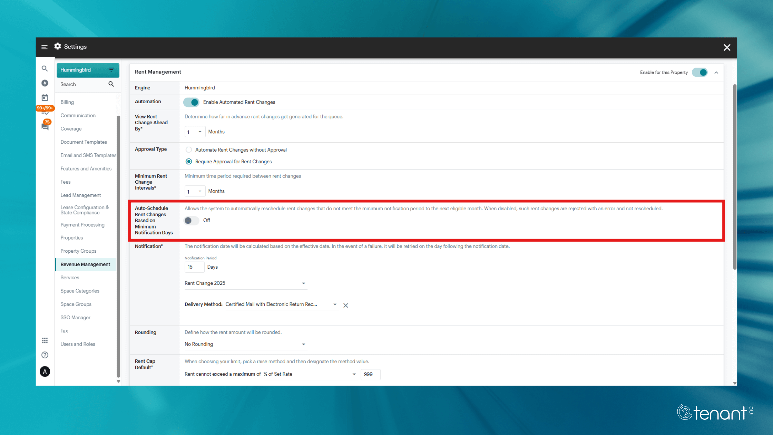Expand the No Rounding dropdown

point(245,345)
